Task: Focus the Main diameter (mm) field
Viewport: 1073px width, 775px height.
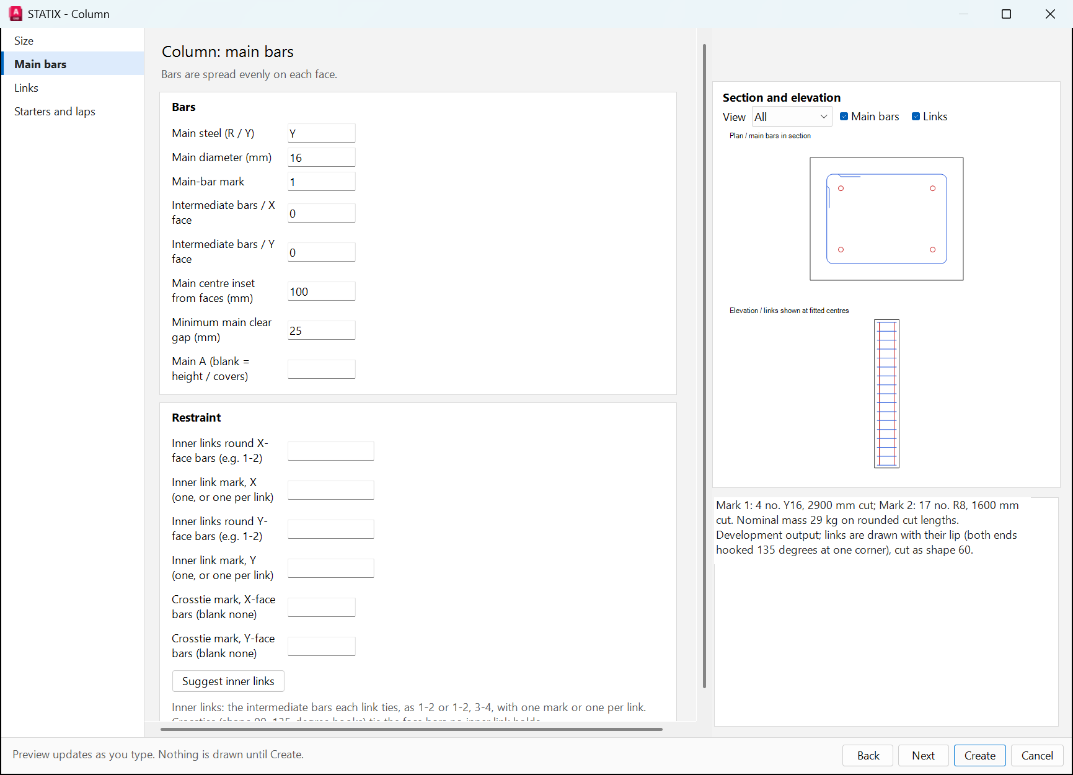Action: (321, 157)
